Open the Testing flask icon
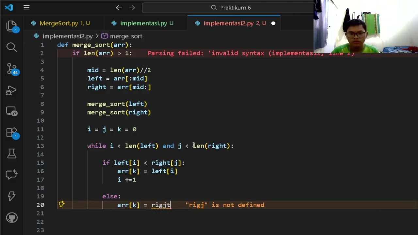The image size is (418, 235). pyautogui.click(x=12, y=153)
